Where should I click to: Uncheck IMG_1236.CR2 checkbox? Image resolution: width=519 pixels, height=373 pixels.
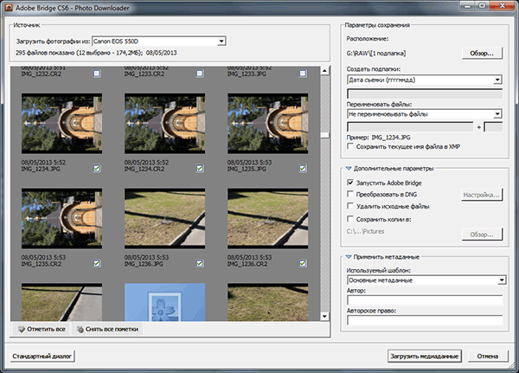point(303,263)
